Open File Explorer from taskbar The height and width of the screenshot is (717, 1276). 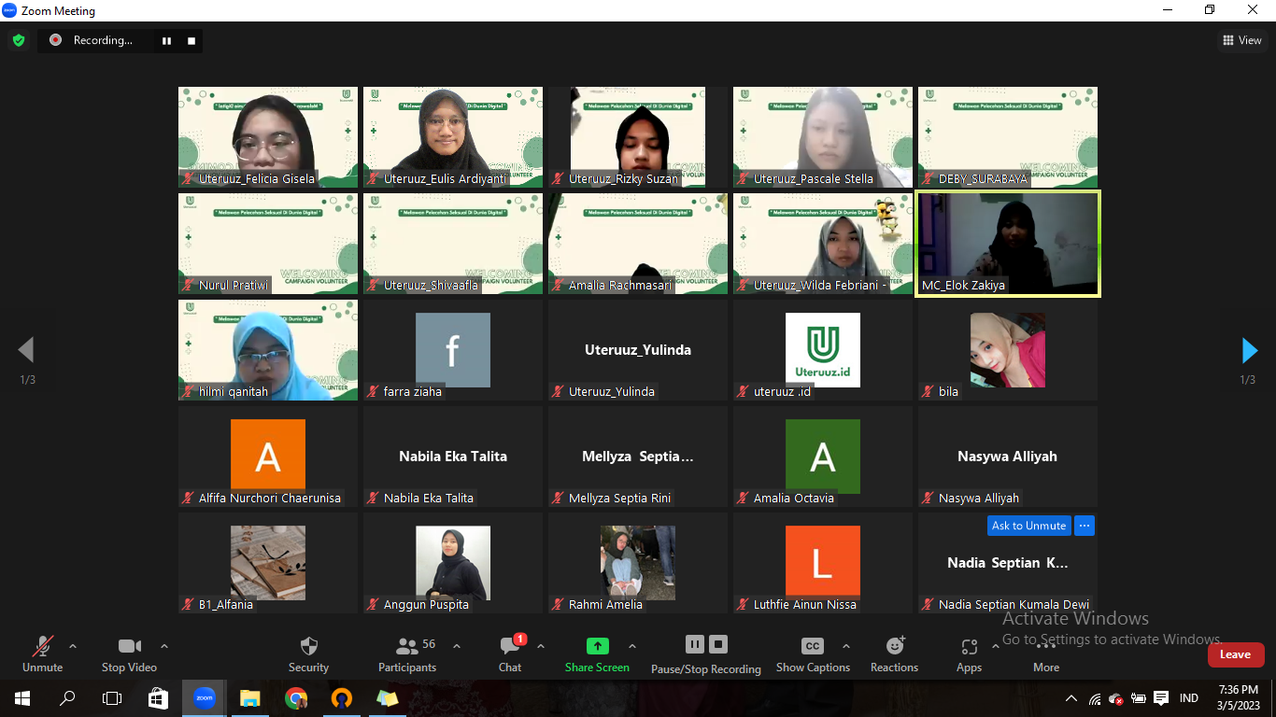coord(249,697)
